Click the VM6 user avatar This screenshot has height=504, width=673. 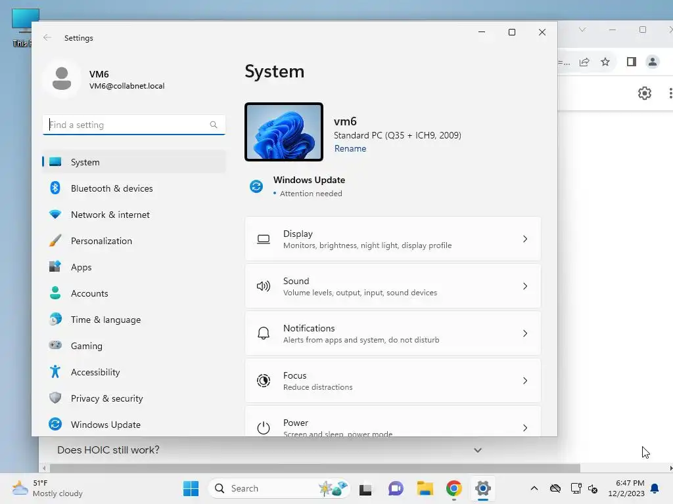62,79
